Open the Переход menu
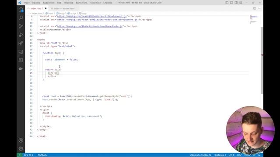Screen dimensions: 280x157 [x=68, y=3]
